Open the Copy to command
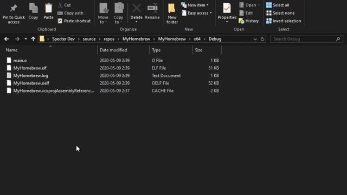This screenshot has width=347, height=195. pyautogui.click(x=119, y=13)
